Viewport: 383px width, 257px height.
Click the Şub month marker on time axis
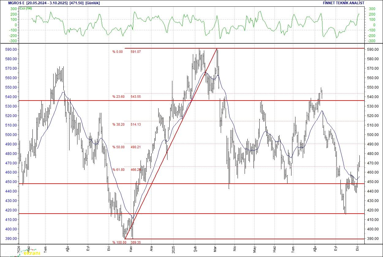point(195,249)
